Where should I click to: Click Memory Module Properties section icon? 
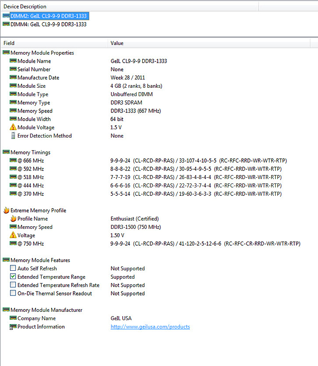coord(6,52)
